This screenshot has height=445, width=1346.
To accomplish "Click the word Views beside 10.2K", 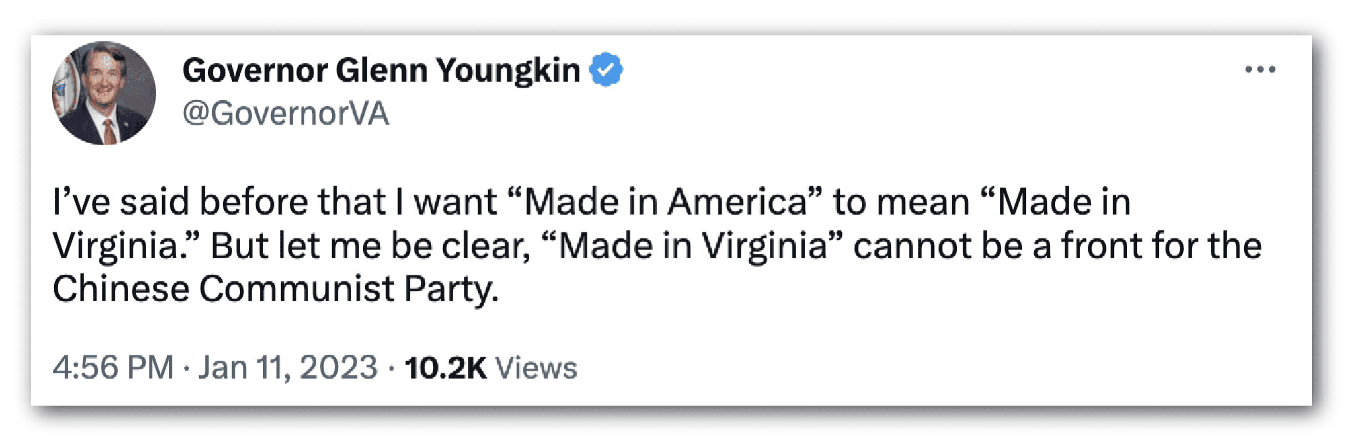I will tap(536, 367).
